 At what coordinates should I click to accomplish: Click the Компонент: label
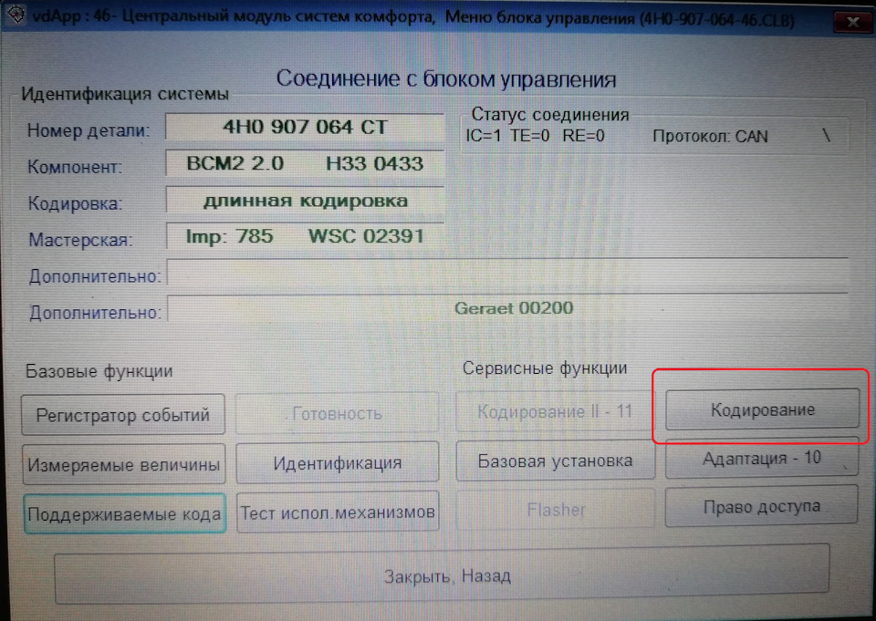pyautogui.click(x=75, y=167)
